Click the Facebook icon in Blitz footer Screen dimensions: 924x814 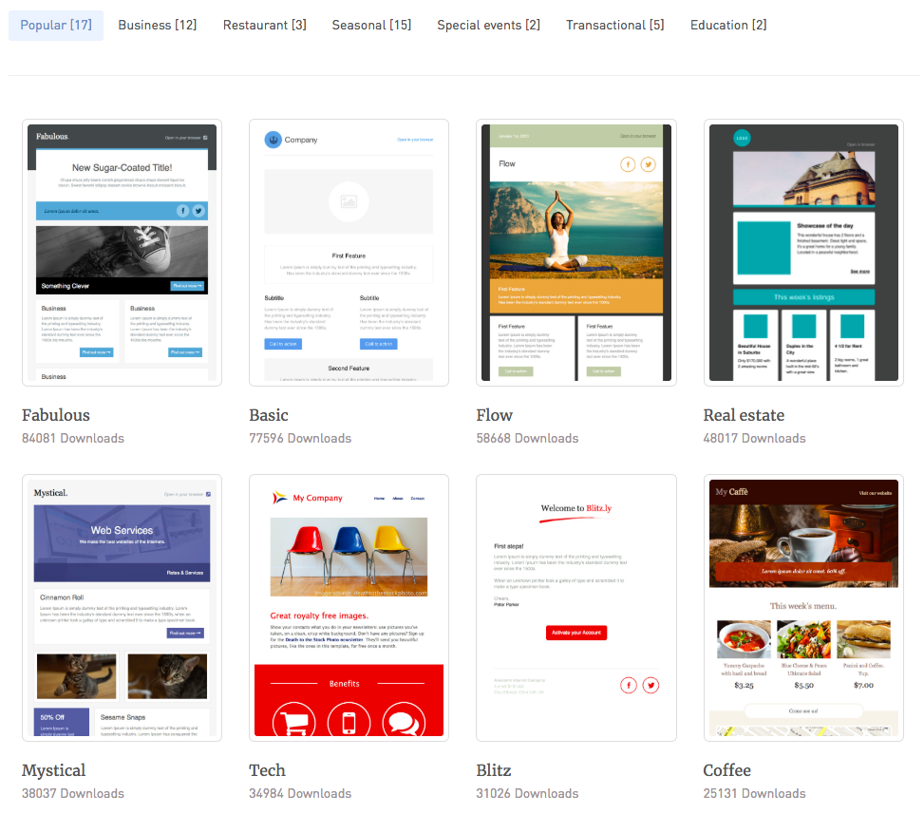click(629, 685)
